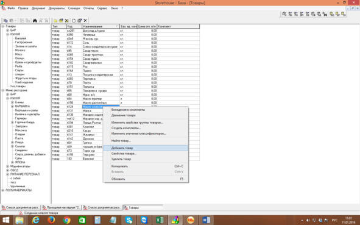Viewport: 360px width, 225px height.
Task: Click the black X delete item icon
Action: 85,21
